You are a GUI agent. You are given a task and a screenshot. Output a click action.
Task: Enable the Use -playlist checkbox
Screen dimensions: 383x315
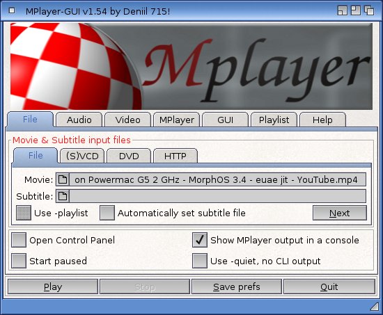pos(24,213)
